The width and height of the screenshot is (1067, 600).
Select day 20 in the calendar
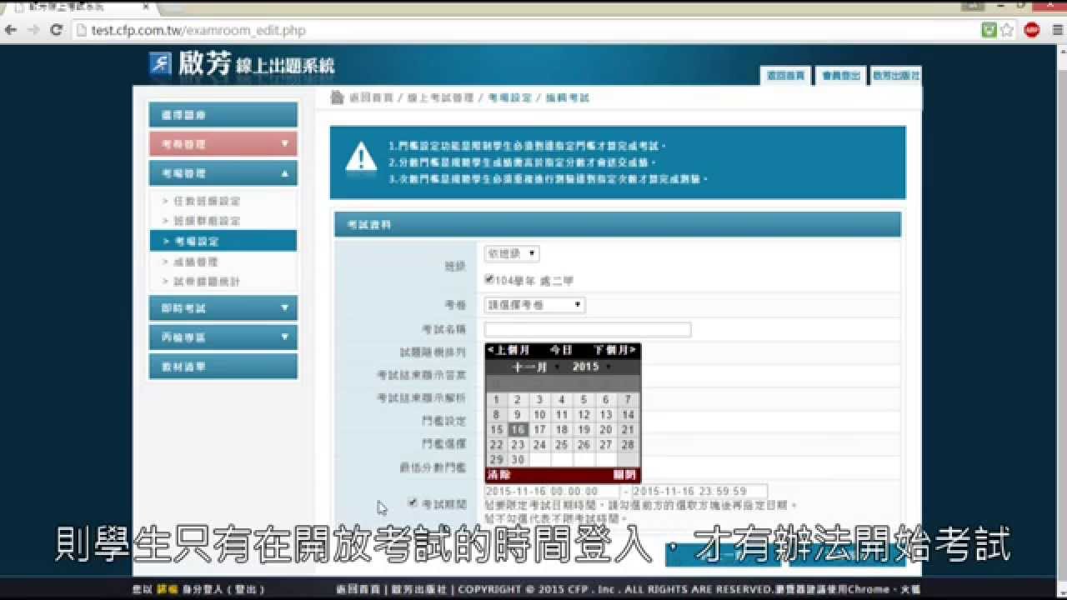pyautogui.click(x=606, y=430)
